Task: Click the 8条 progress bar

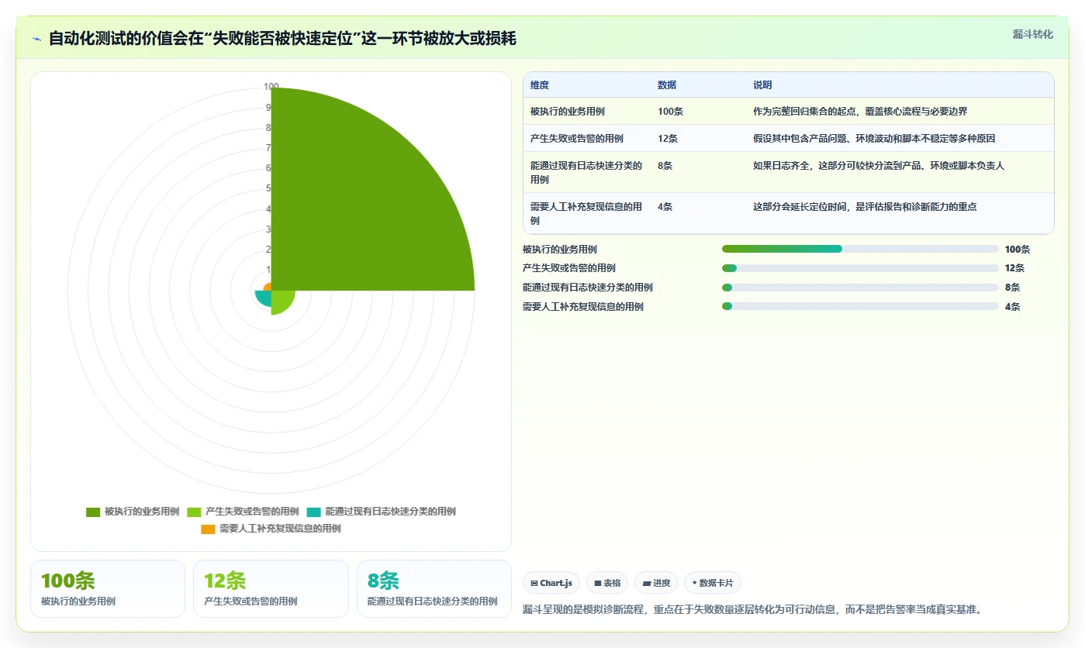Action: pos(860,287)
